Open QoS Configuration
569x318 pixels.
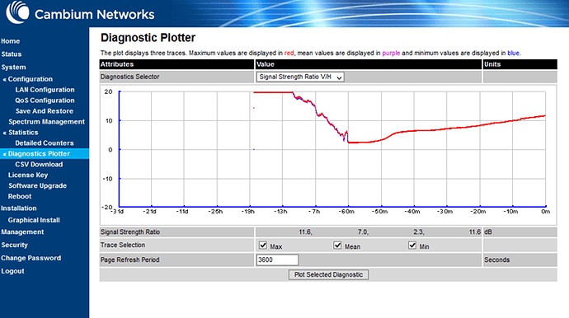tap(45, 101)
